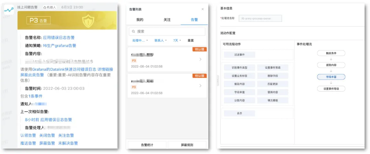Select the 识别事件类型 action block
370x154 pixels.
point(239,68)
